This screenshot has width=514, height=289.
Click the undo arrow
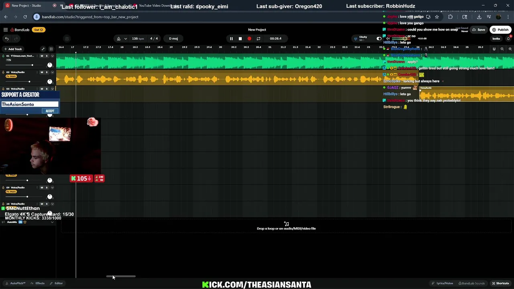click(x=7, y=39)
